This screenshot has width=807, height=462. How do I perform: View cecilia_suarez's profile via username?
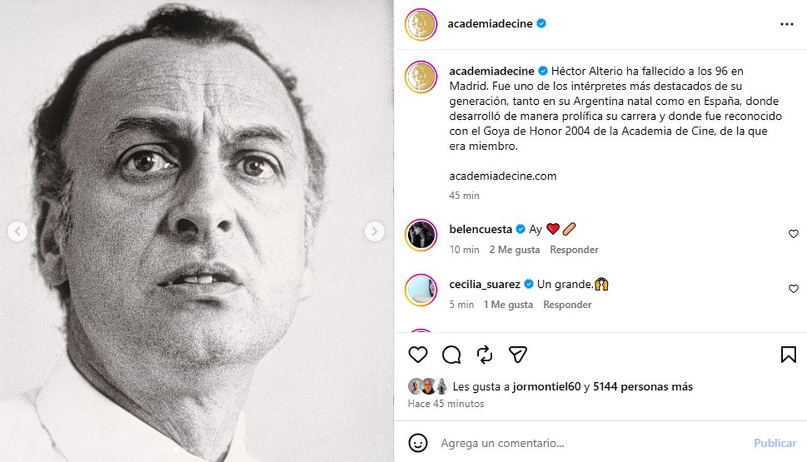(x=484, y=284)
